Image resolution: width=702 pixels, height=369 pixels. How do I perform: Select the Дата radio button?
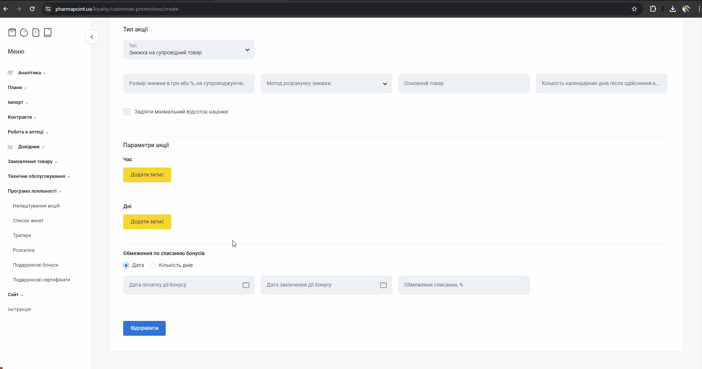click(126, 265)
